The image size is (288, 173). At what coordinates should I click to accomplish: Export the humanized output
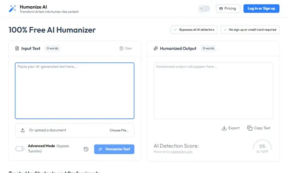[230, 128]
